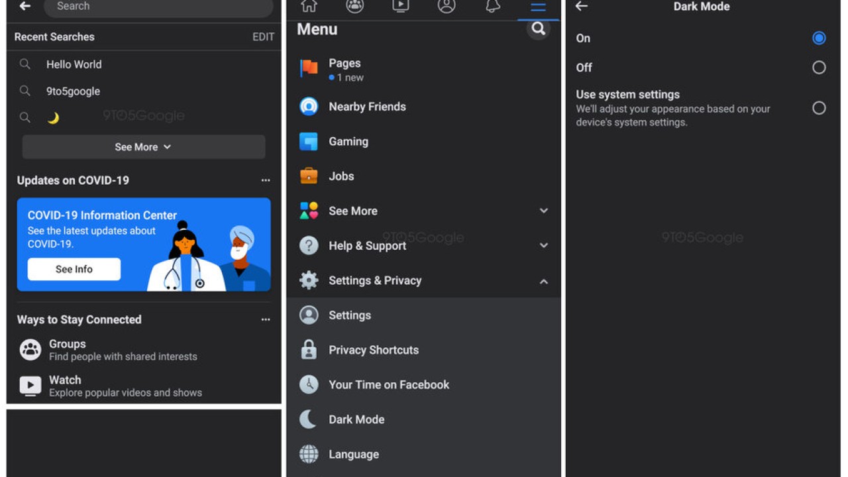Image resolution: width=848 pixels, height=477 pixels.
Task: Expand Help & Support section
Action: coord(543,246)
